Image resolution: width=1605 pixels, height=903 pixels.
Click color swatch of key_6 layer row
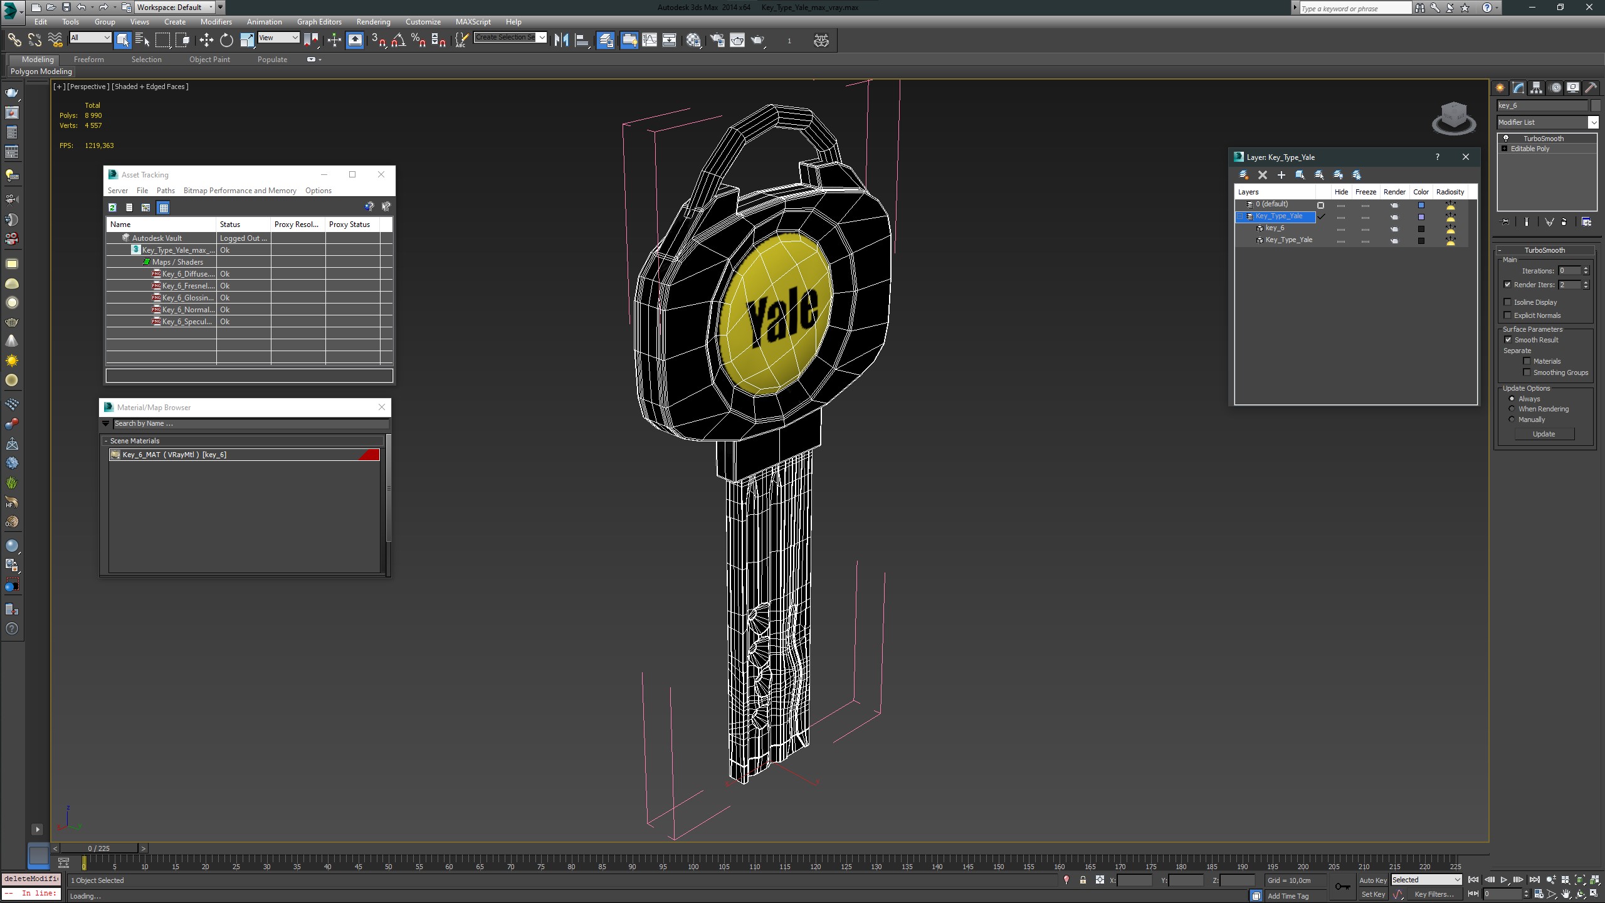click(x=1421, y=229)
